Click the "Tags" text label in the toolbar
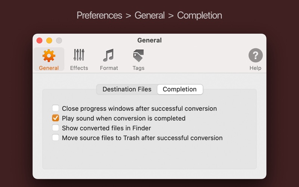 point(138,68)
